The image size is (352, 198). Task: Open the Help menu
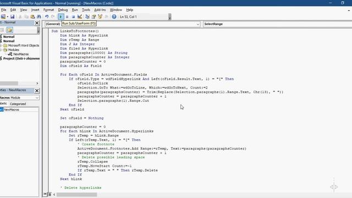[x=130, y=10]
